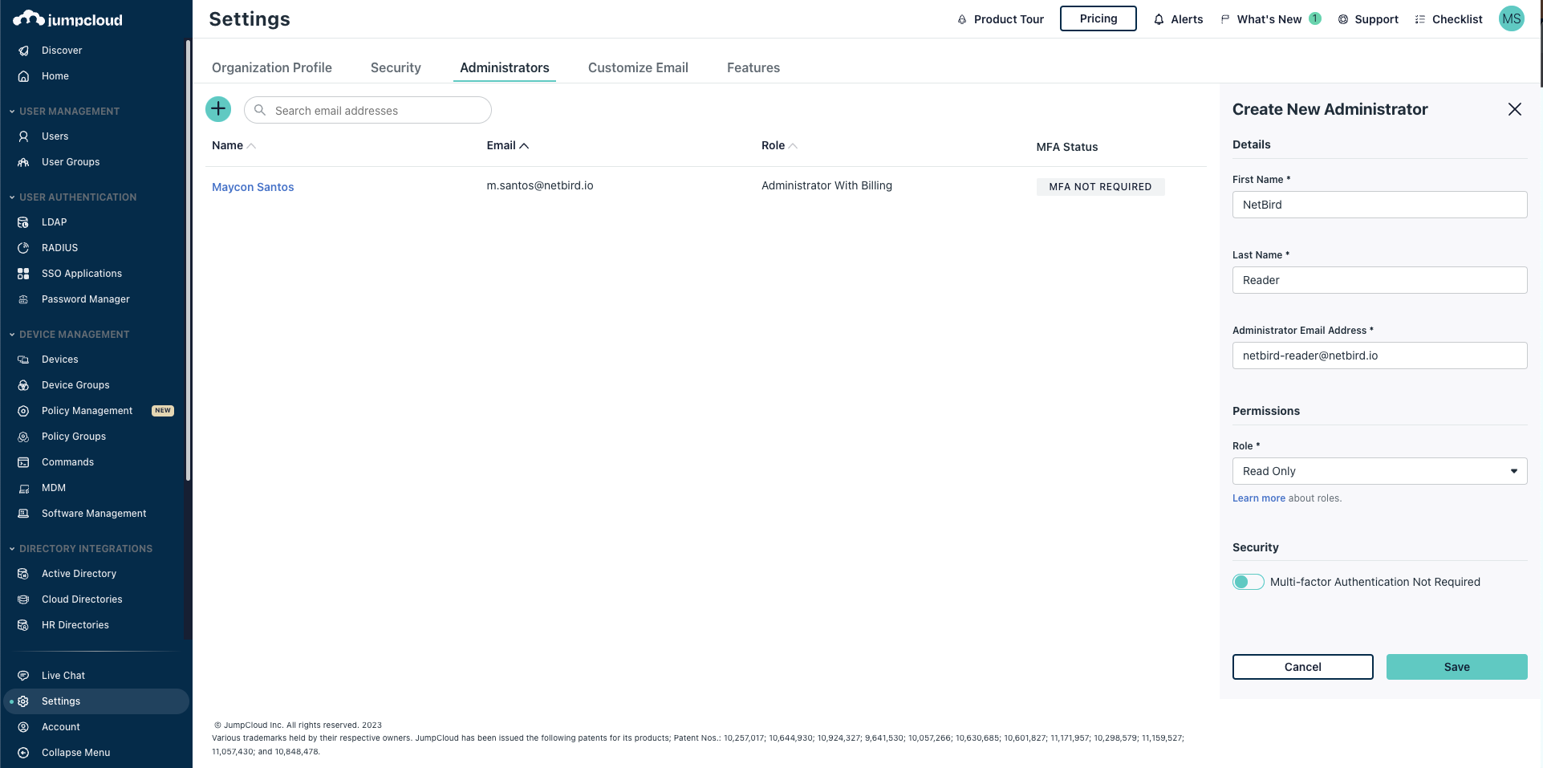Open RADIUS from the sidebar
This screenshot has height=768, width=1543.
[59, 248]
